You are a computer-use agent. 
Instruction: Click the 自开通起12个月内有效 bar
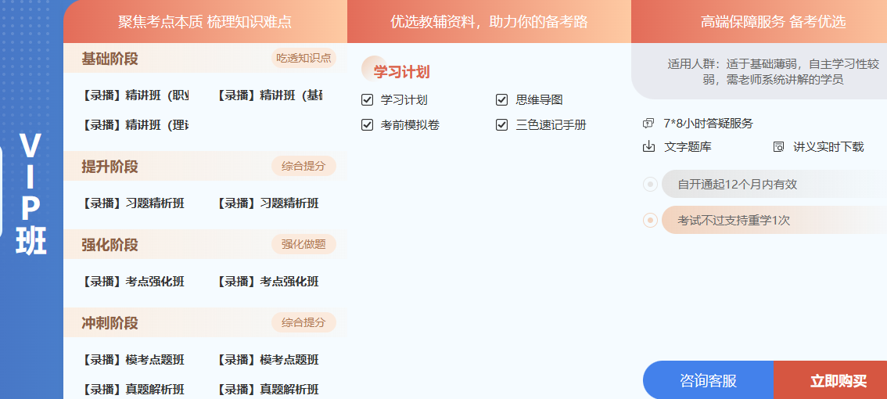[774, 184]
